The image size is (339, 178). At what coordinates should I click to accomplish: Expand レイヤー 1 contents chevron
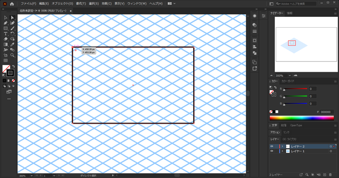[x=282, y=151]
